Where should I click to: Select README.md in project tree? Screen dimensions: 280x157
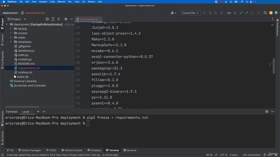click(26, 64)
